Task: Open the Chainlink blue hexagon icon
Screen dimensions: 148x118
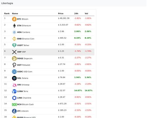Action: coord(14,98)
